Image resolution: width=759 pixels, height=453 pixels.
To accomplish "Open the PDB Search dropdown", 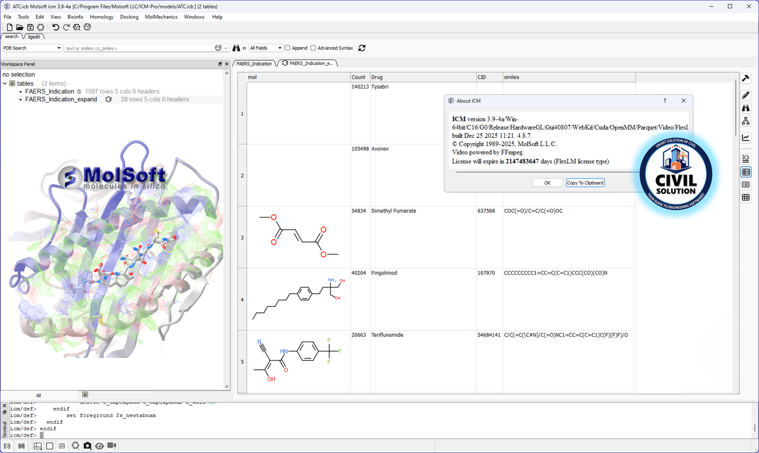I will coord(32,48).
